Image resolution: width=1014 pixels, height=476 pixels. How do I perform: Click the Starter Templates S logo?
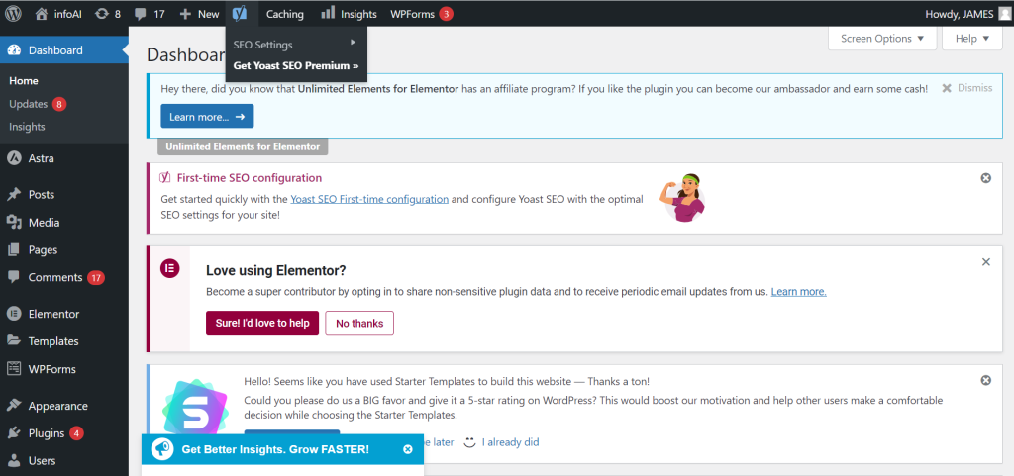pos(195,407)
